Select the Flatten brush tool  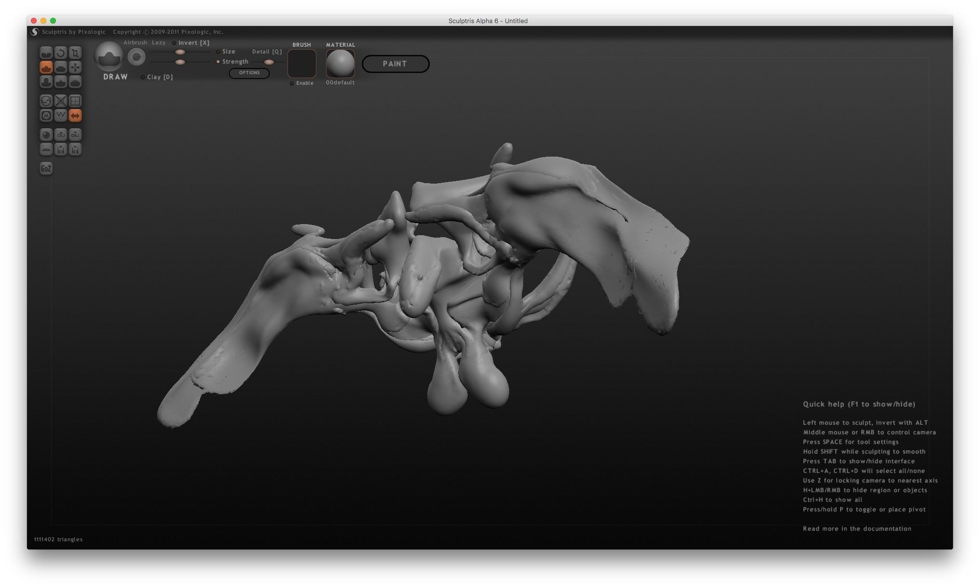[60, 67]
